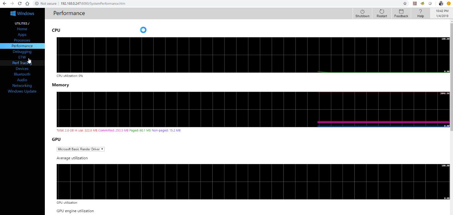
Task: Click the Not secure info icon
Action: 37,3
